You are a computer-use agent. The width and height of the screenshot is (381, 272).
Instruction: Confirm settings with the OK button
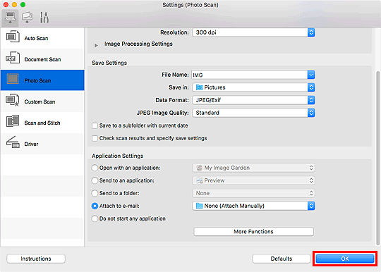[345, 259]
